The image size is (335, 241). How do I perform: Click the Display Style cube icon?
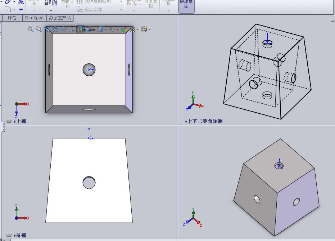100,29
